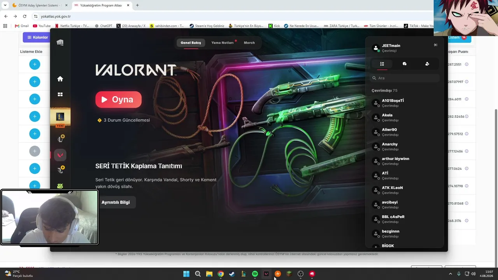Image resolution: width=498 pixels, height=280 pixels.
Task: Select the Valorant game icon in sidebar
Action: [x=60, y=155]
